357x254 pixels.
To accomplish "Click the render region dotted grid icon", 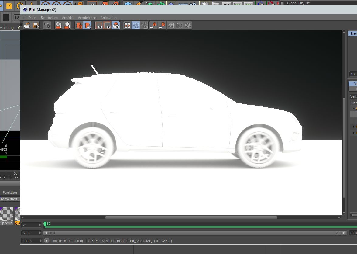I will (x=47, y=26).
